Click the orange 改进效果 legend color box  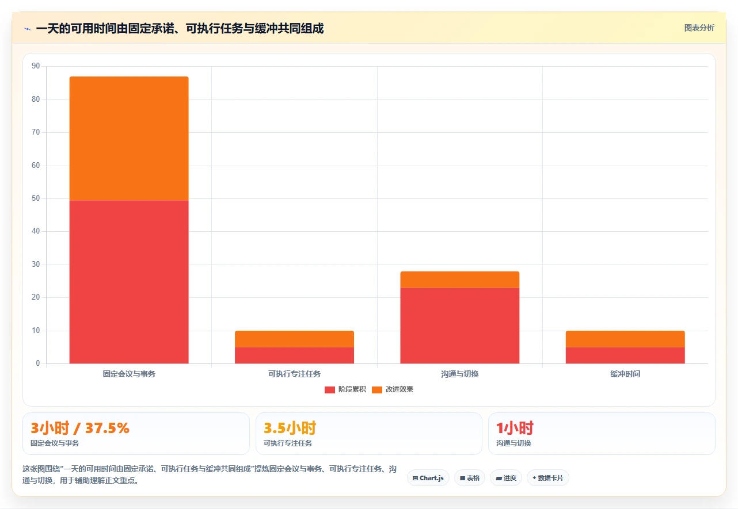pos(377,390)
